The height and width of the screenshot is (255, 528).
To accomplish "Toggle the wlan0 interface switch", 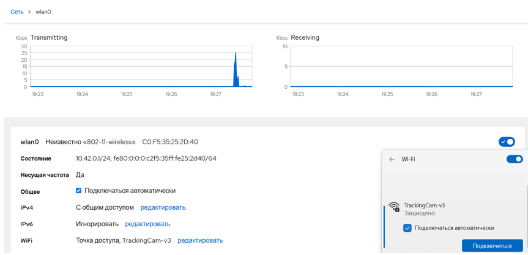I will click(507, 142).
